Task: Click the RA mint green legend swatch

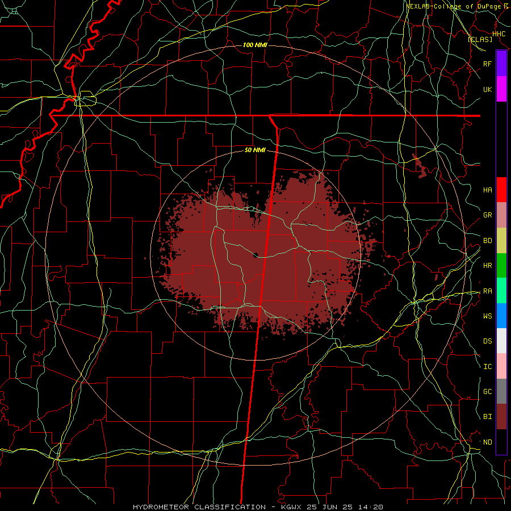Action: pyautogui.click(x=501, y=291)
